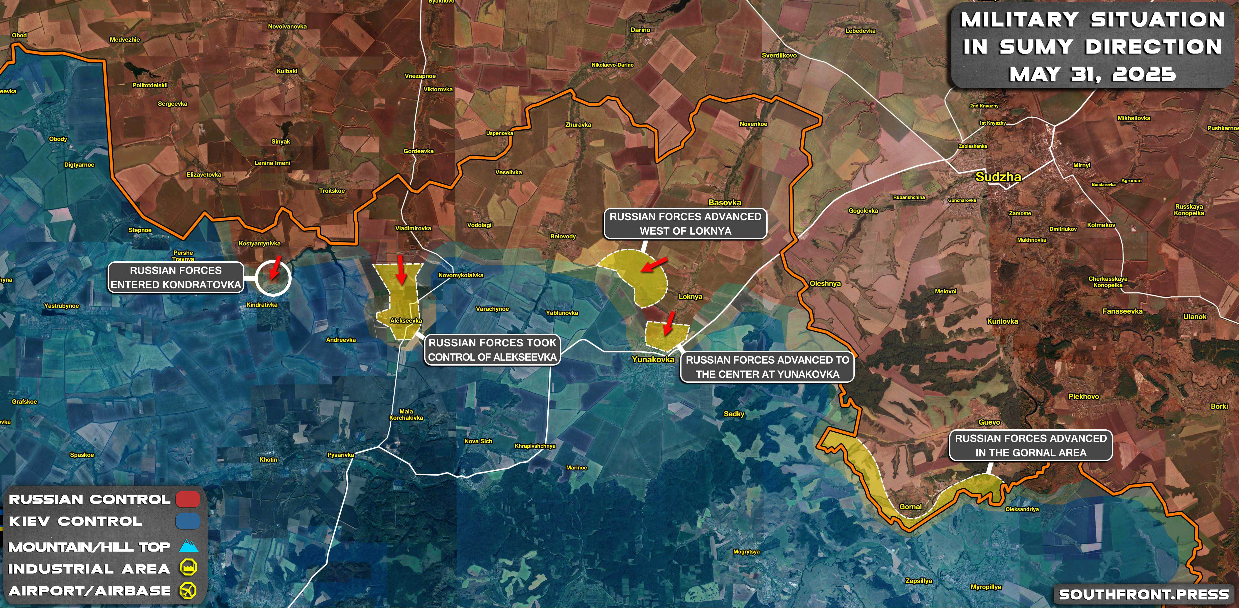Click the red Russian Control swatch
Image resolution: width=1239 pixels, height=608 pixels.
188,499
